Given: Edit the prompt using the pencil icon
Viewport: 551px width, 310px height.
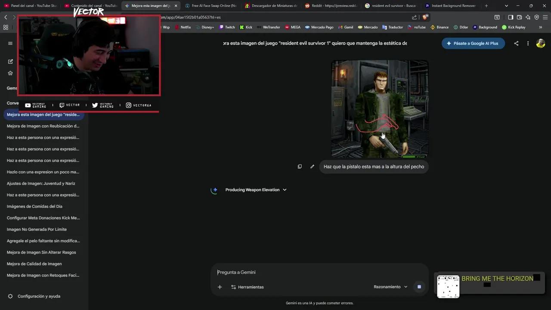Looking at the screenshot, I should [x=312, y=167].
